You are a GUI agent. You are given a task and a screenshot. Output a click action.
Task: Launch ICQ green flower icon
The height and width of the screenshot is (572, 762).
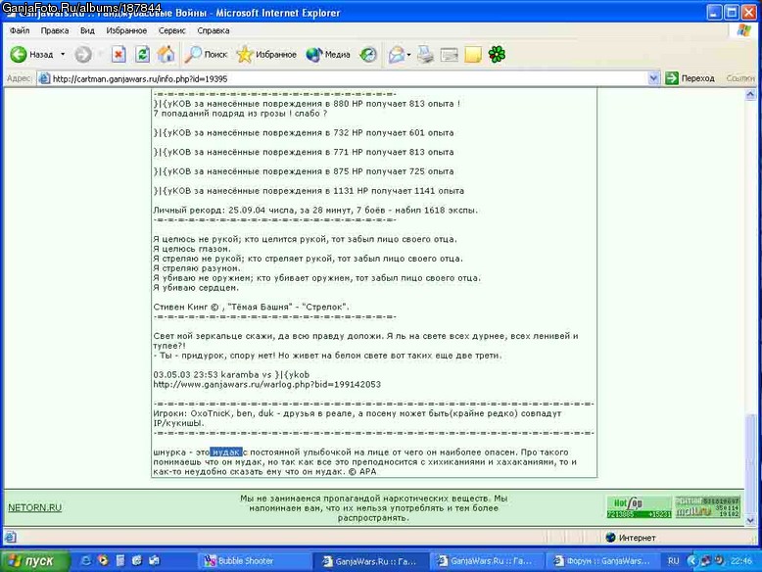pos(497,55)
